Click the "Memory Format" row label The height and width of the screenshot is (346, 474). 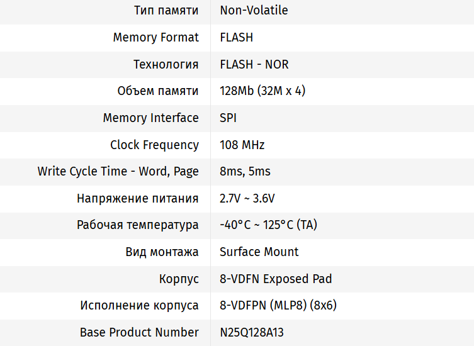[155, 38]
